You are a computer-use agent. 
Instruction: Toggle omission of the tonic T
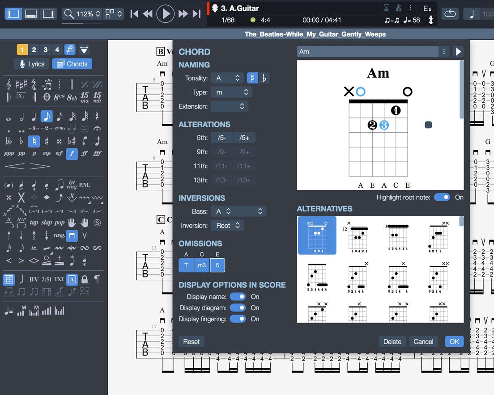[186, 265]
